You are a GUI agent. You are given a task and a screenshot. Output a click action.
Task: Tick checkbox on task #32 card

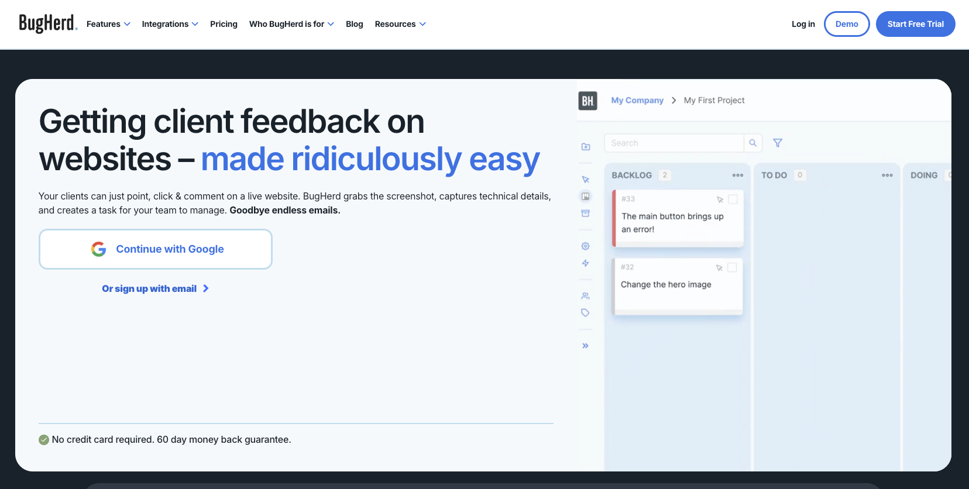[732, 268]
